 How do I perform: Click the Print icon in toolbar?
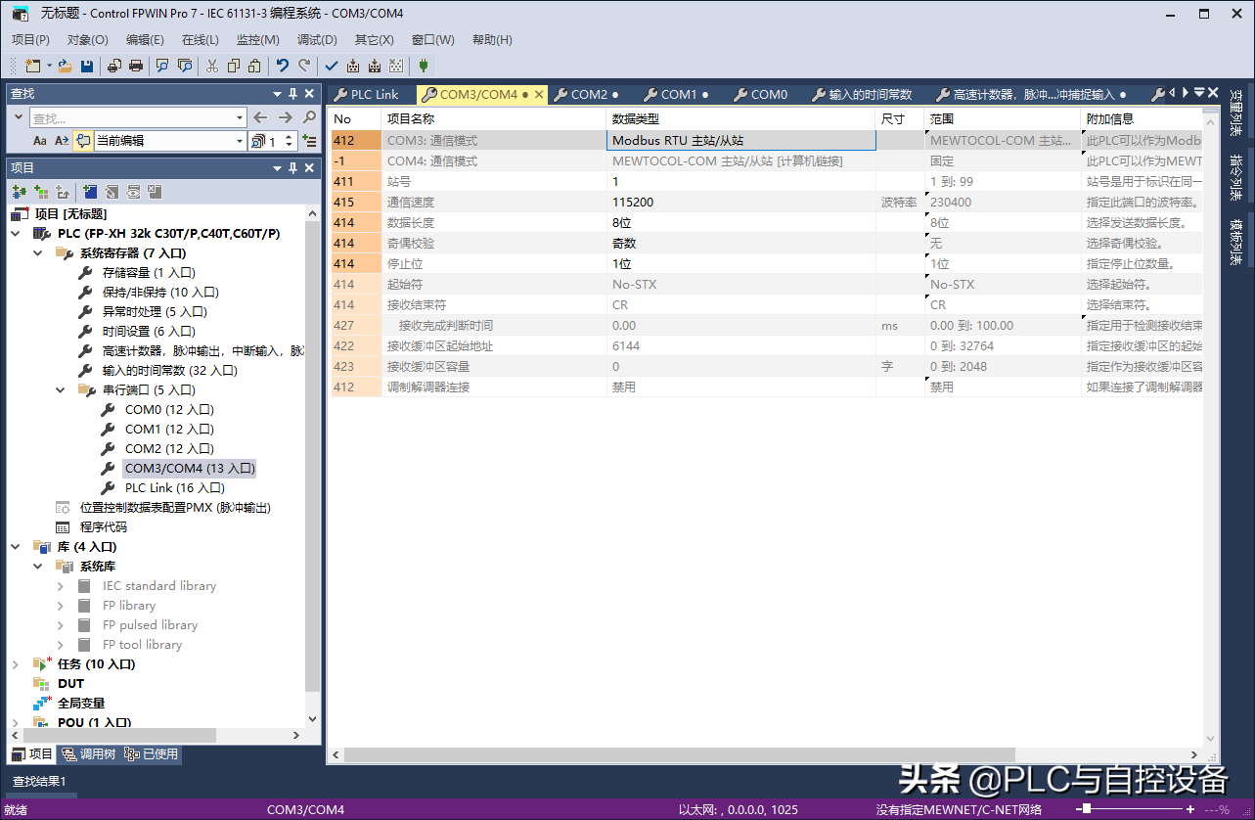[136, 66]
